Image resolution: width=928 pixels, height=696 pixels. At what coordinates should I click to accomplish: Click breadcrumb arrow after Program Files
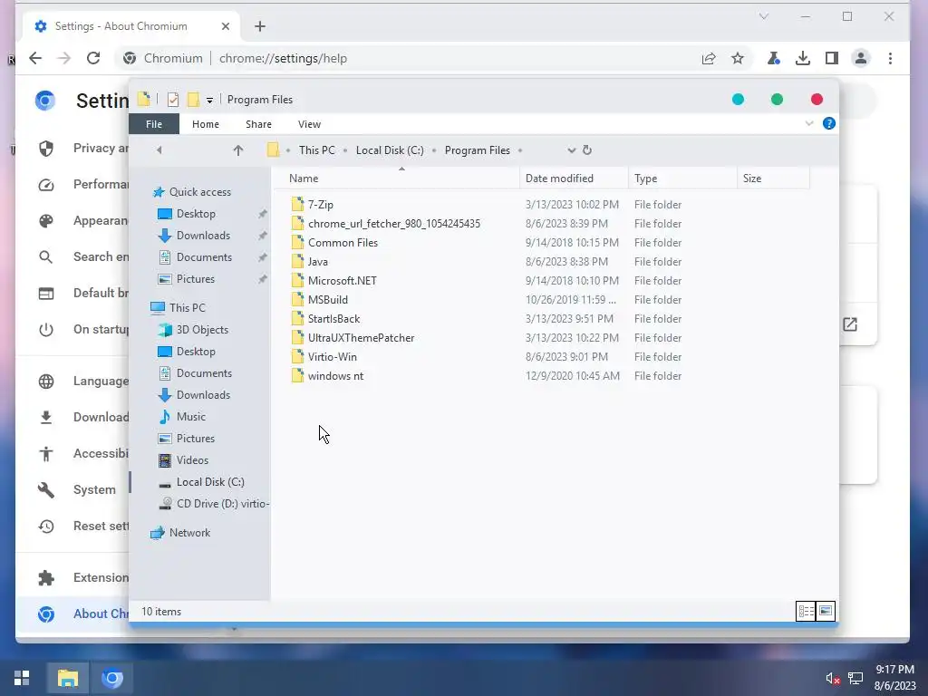pos(520,150)
